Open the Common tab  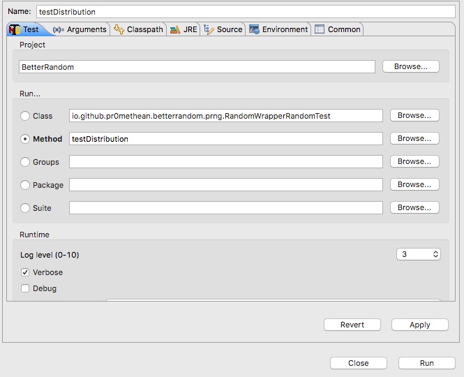pyautogui.click(x=337, y=29)
